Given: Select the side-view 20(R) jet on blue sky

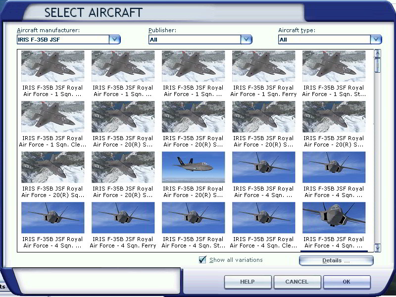Looking at the screenshot, I should (x=193, y=167).
